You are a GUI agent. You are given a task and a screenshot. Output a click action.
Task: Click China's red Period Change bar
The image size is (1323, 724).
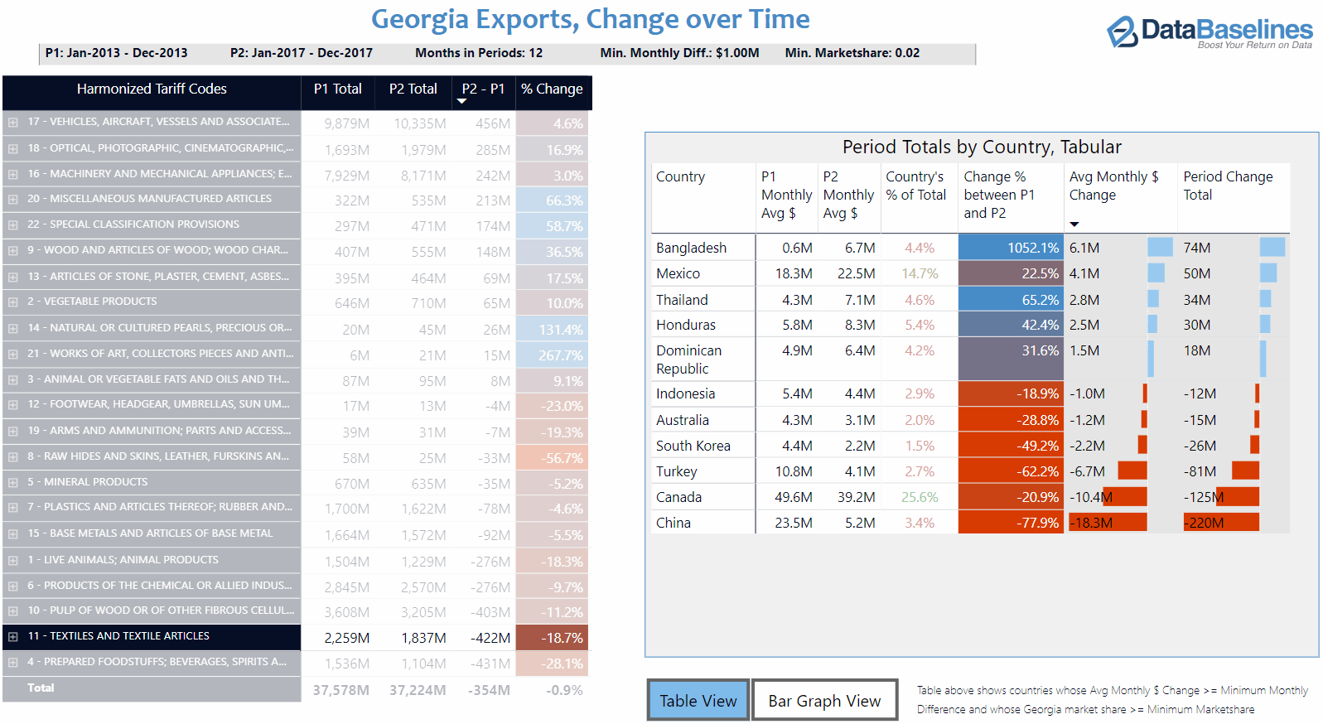click(x=1221, y=523)
